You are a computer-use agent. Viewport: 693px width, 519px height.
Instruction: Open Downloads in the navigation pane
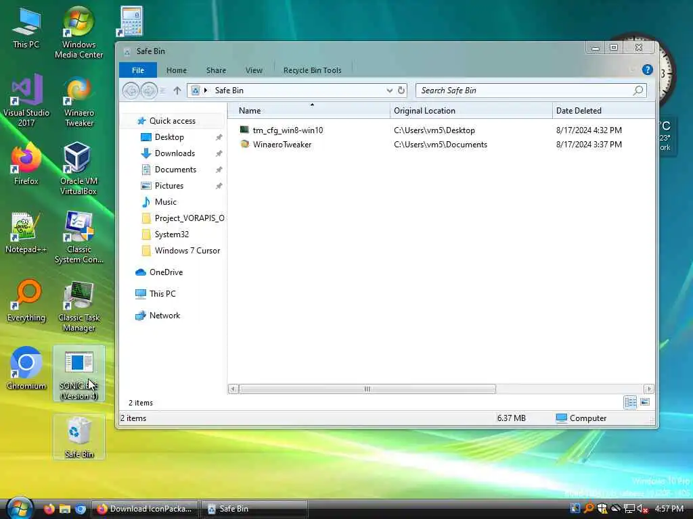(175, 153)
